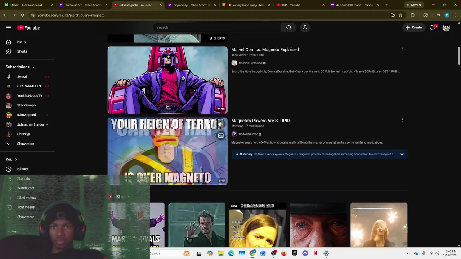Screen dimensions: 461x259
Task: Open the browser extensions puzzle icon
Action: pyautogui.click(x=413, y=15)
